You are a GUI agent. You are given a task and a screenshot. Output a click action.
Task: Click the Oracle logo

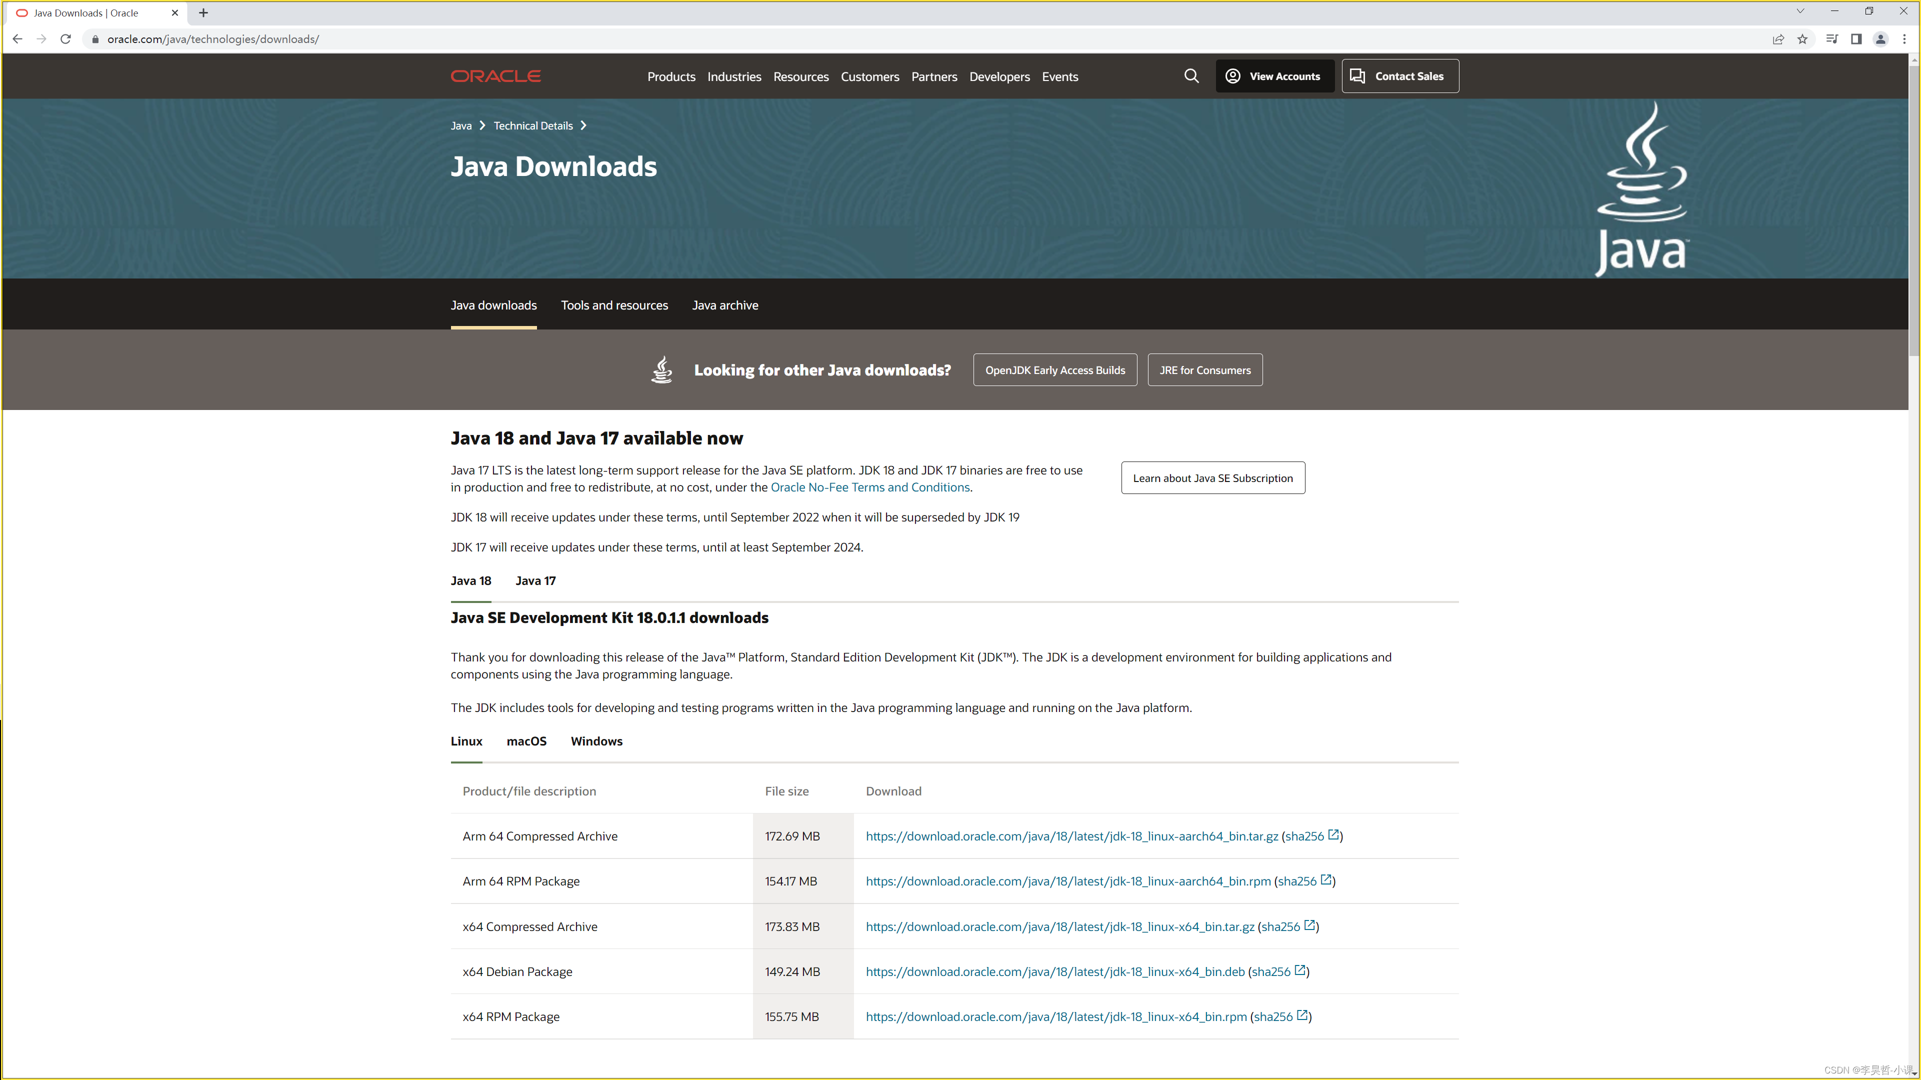(x=495, y=75)
